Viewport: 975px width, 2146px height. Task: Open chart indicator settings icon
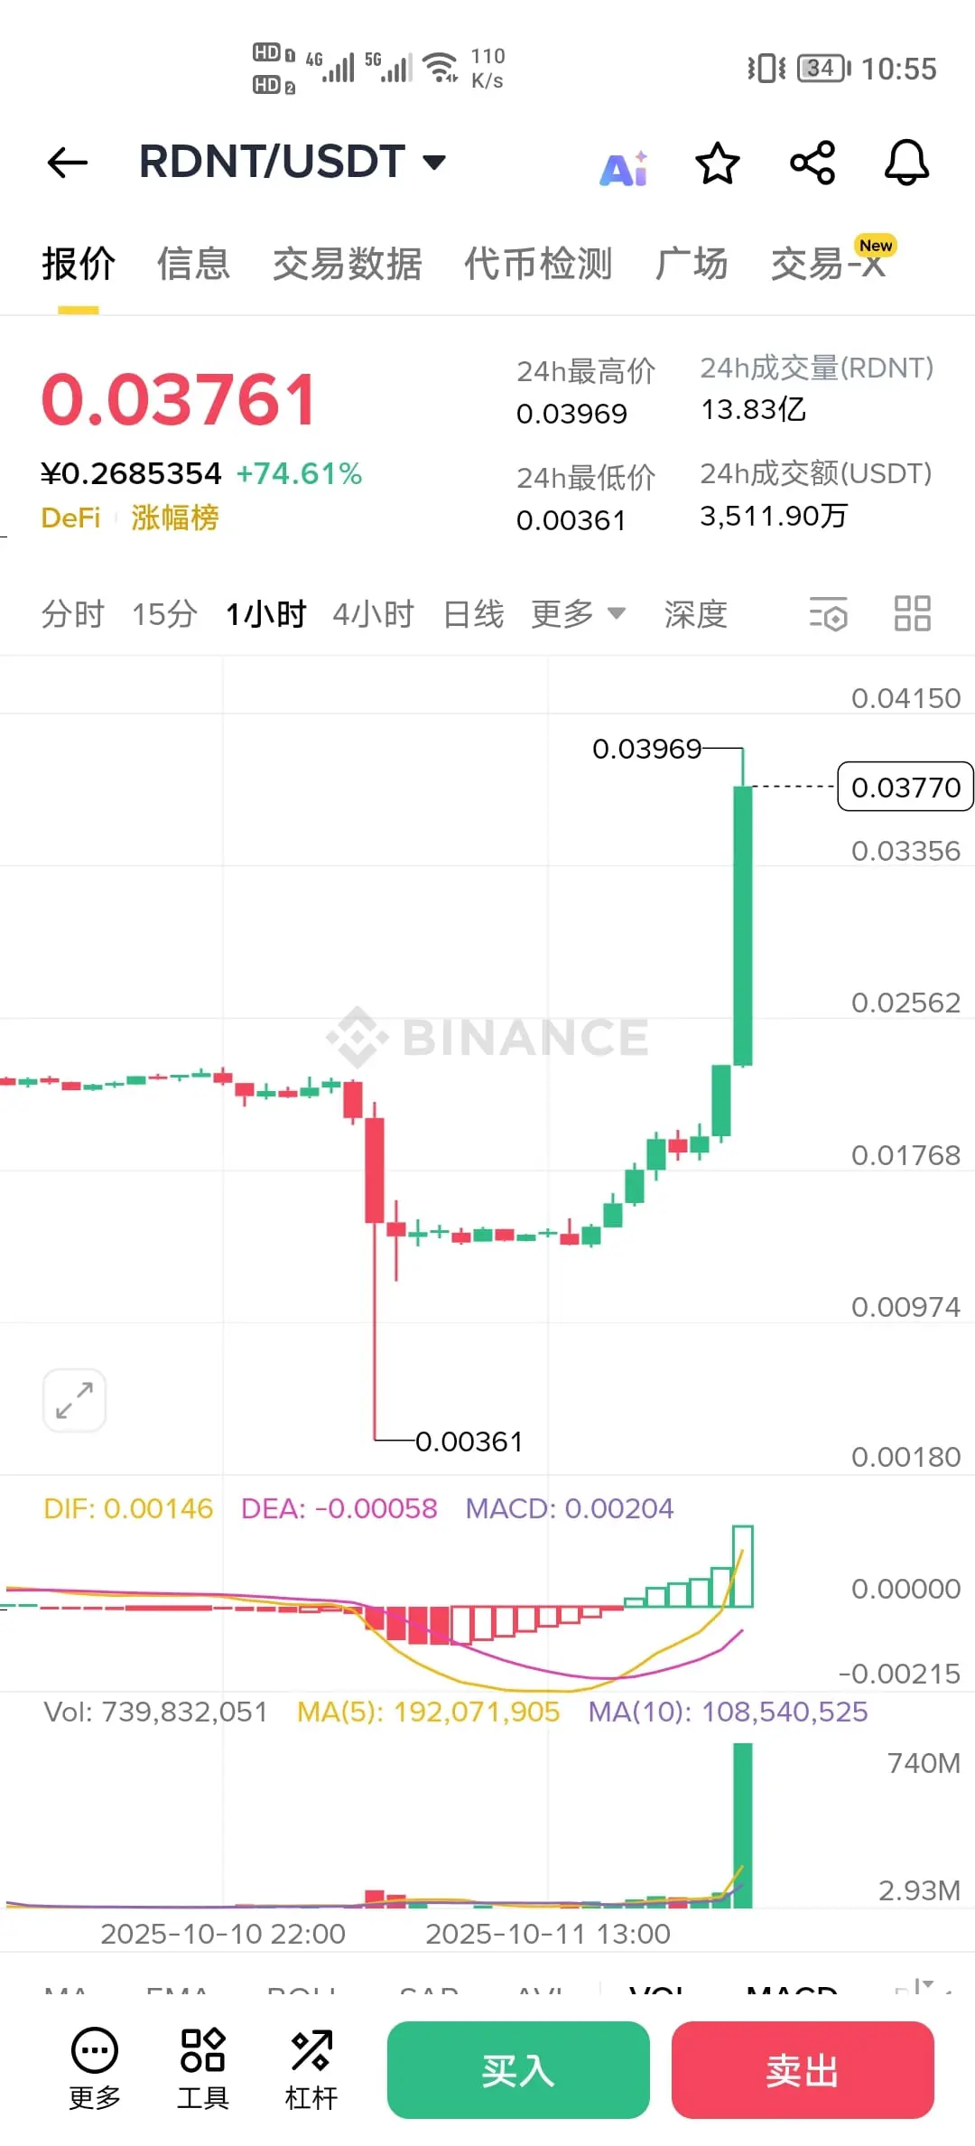829,614
